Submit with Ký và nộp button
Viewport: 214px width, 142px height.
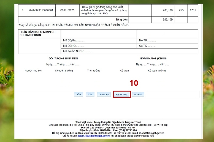tap(121, 94)
